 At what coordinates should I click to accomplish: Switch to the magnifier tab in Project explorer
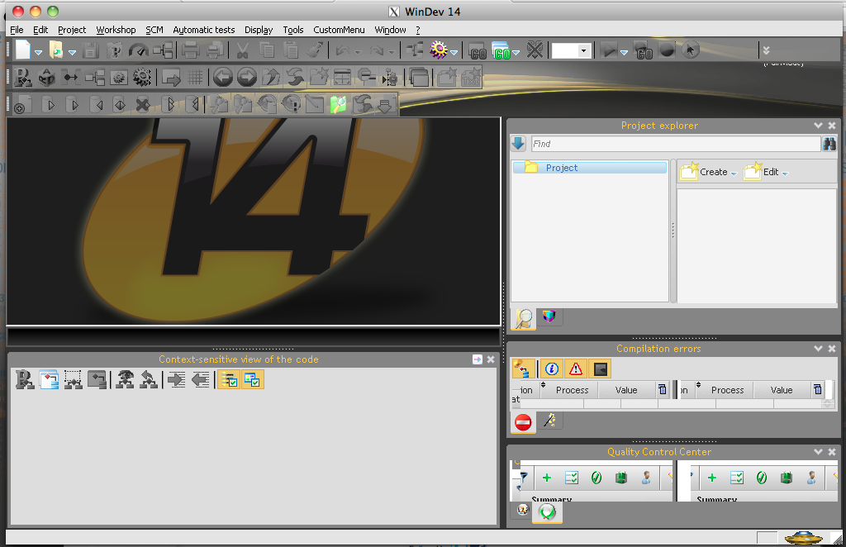[x=523, y=319]
